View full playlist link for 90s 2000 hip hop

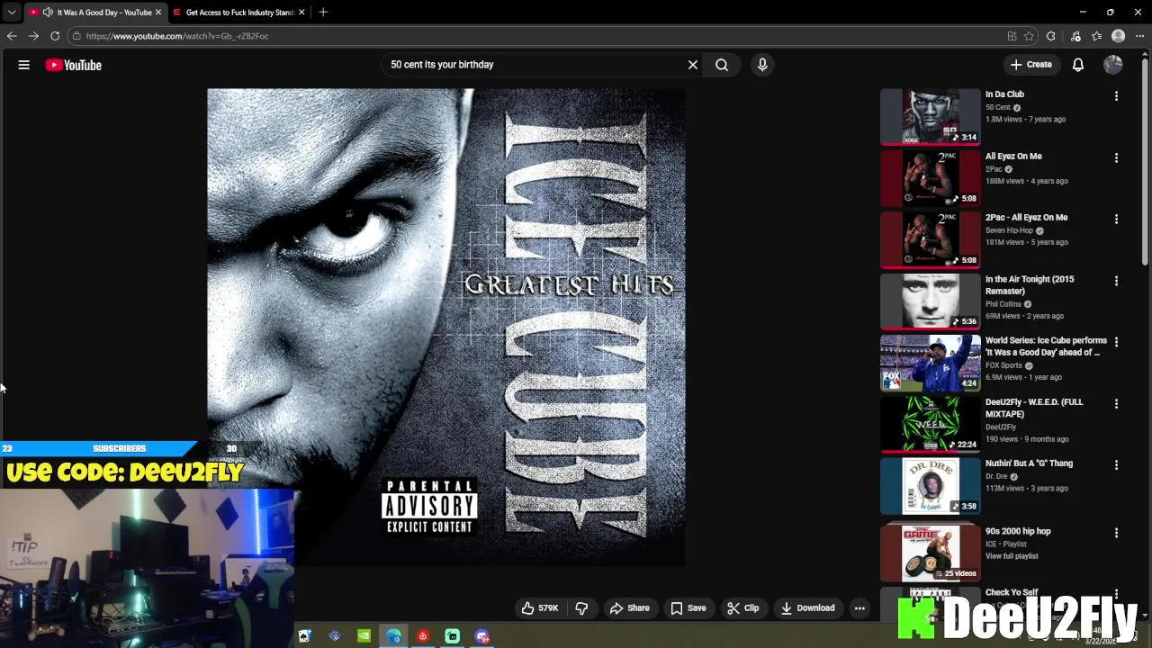pos(1012,556)
